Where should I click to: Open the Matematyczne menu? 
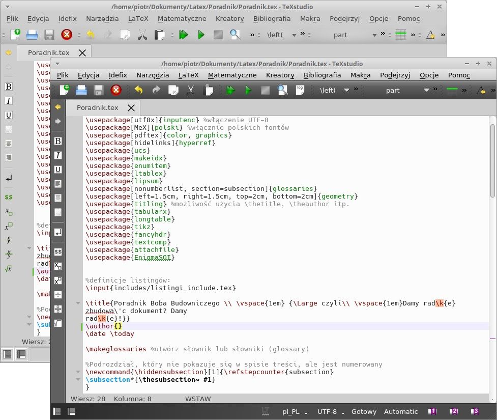pyautogui.click(x=232, y=75)
